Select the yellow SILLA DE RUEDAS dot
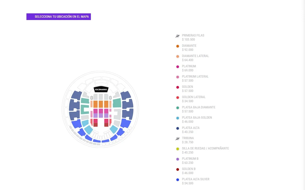 click(x=178, y=149)
